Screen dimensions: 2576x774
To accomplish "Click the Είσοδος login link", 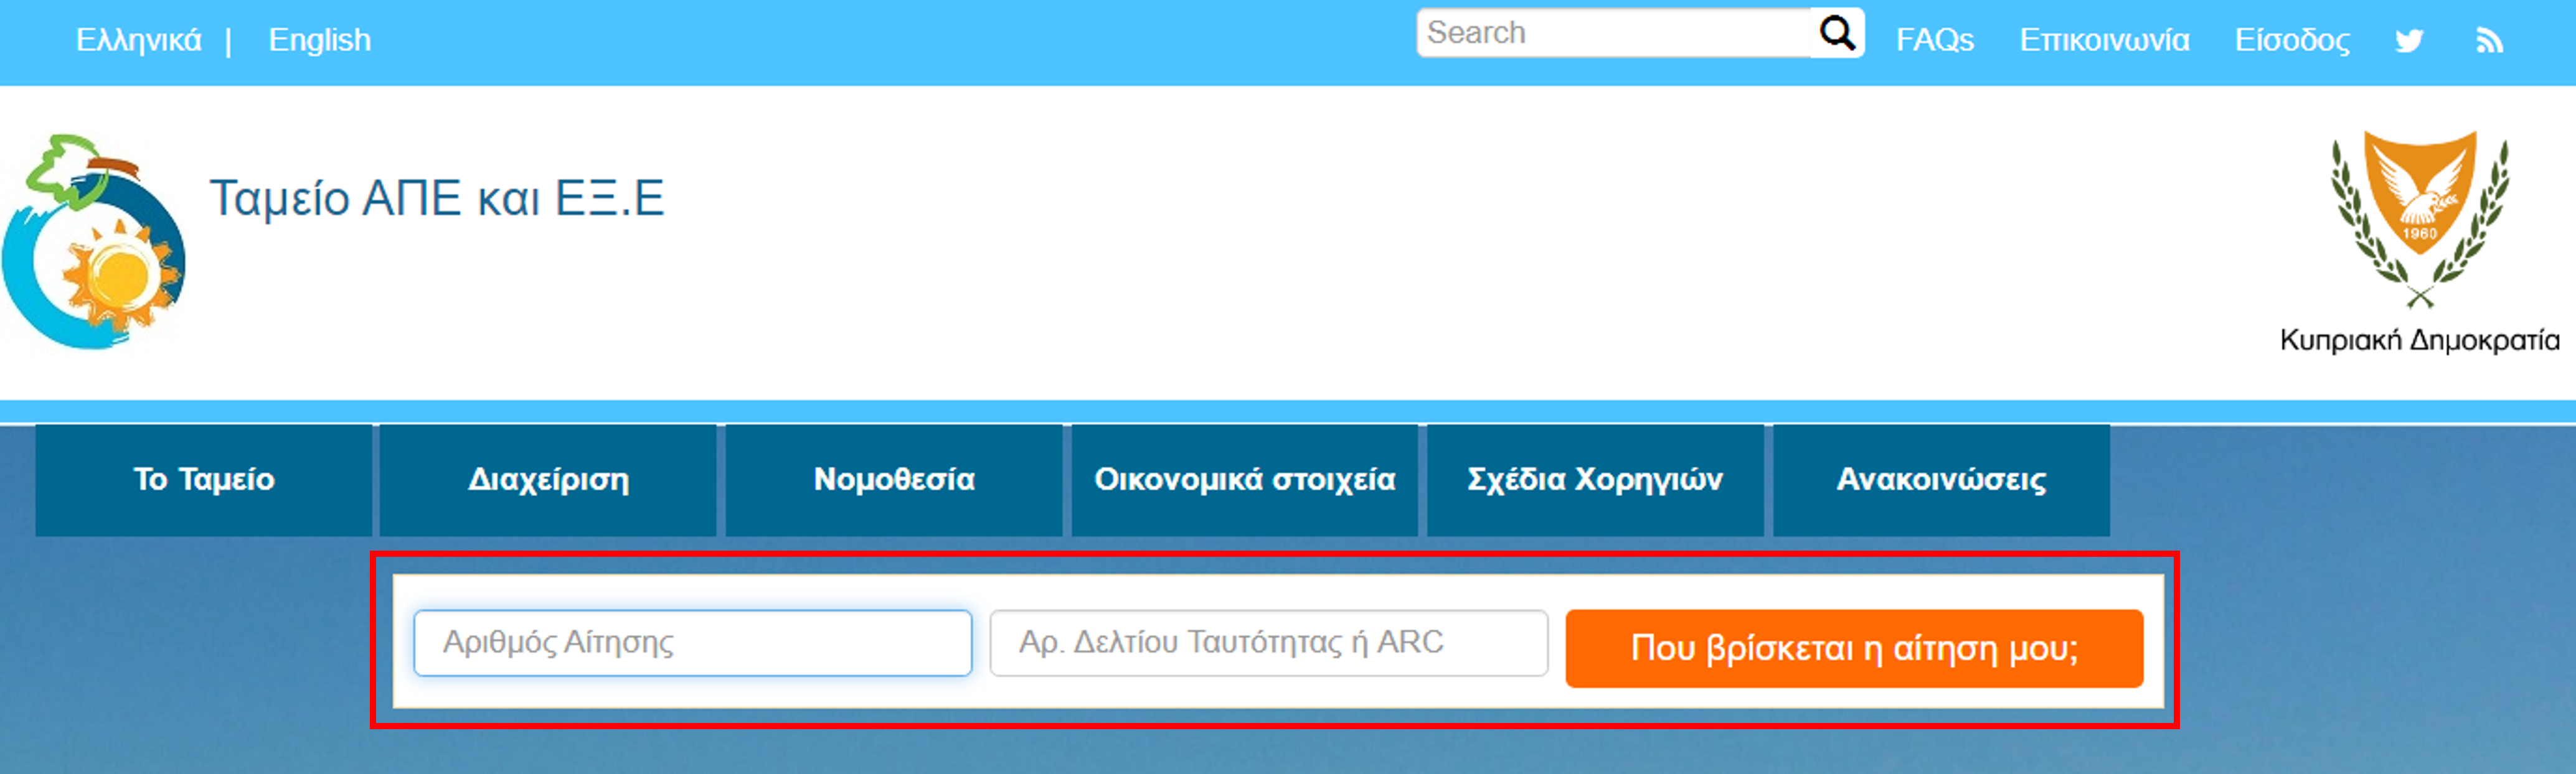I will (2292, 40).
